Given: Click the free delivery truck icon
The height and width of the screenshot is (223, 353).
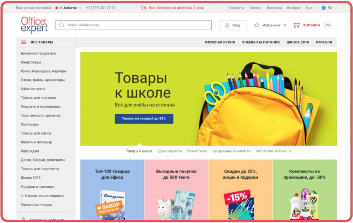Looking at the screenshot, I should click(x=143, y=8).
